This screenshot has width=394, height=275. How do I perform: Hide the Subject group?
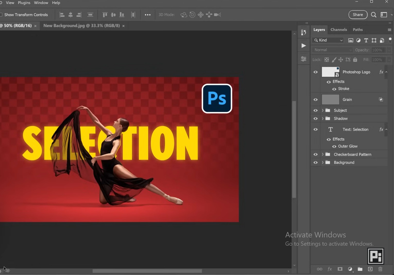(x=315, y=110)
